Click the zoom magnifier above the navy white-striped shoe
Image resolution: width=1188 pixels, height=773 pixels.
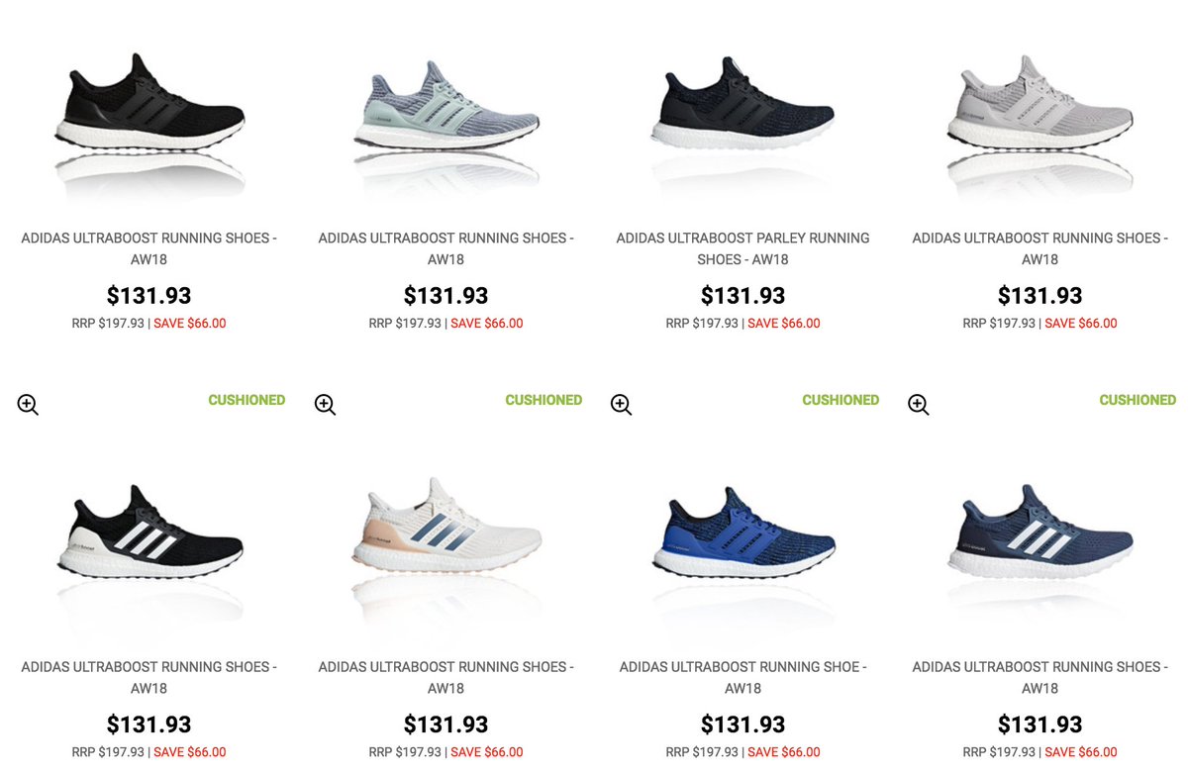pyautogui.click(x=919, y=404)
